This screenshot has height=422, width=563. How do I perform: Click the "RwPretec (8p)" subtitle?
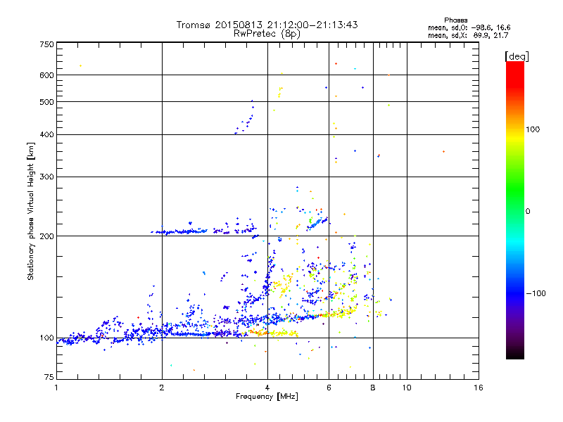click(267, 34)
